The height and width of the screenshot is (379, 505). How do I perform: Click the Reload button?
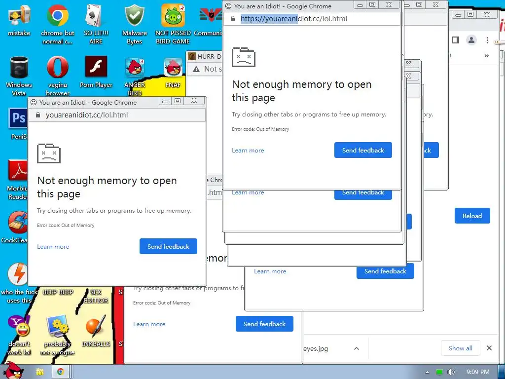(x=472, y=216)
